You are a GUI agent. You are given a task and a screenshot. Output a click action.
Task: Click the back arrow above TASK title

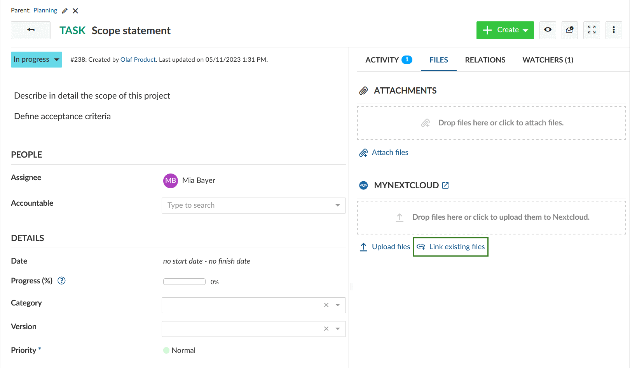[30, 30]
